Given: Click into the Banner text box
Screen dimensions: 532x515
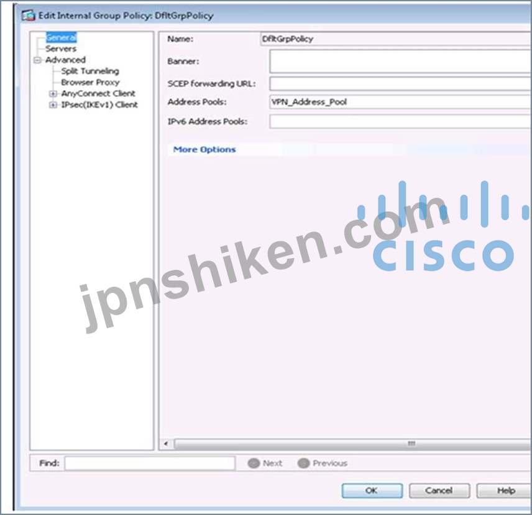Looking at the screenshot, I should (401, 61).
